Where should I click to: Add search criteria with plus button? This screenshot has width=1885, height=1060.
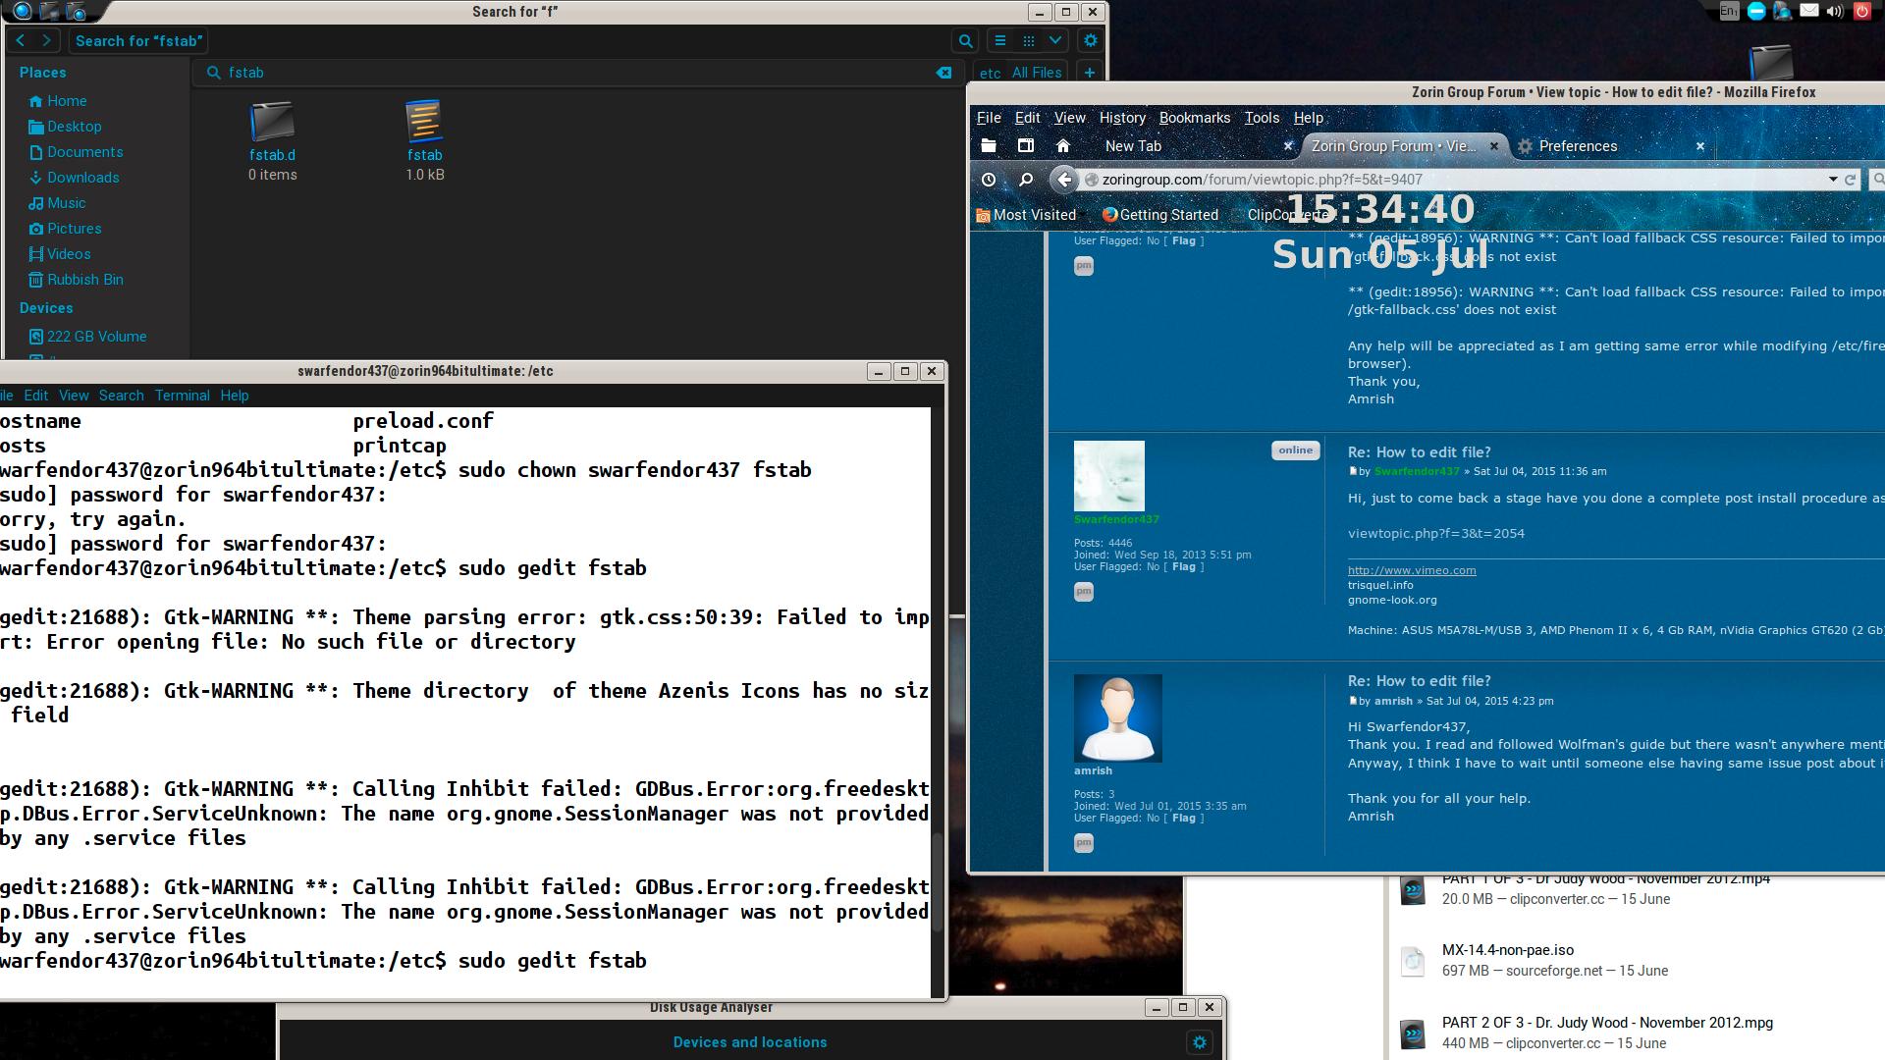(x=1089, y=73)
